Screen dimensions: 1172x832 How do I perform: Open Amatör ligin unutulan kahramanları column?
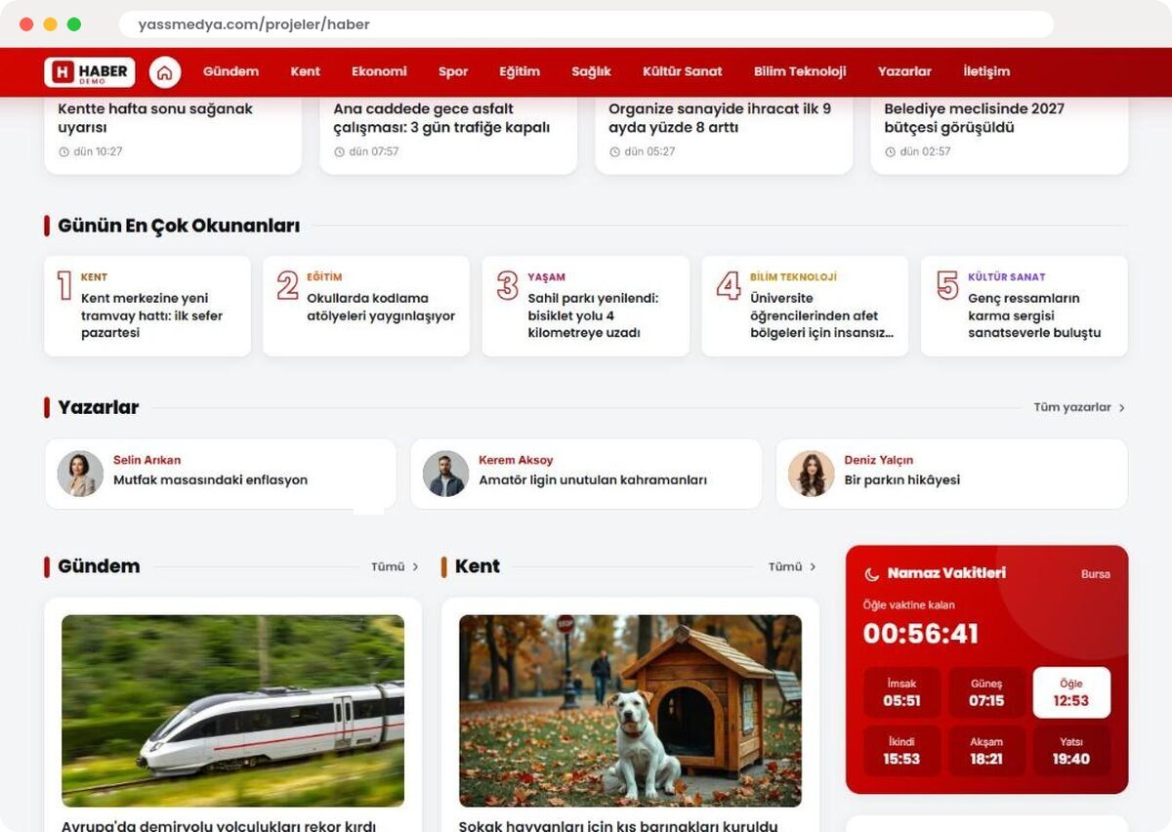pyautogui.click(x=593, y=480)
